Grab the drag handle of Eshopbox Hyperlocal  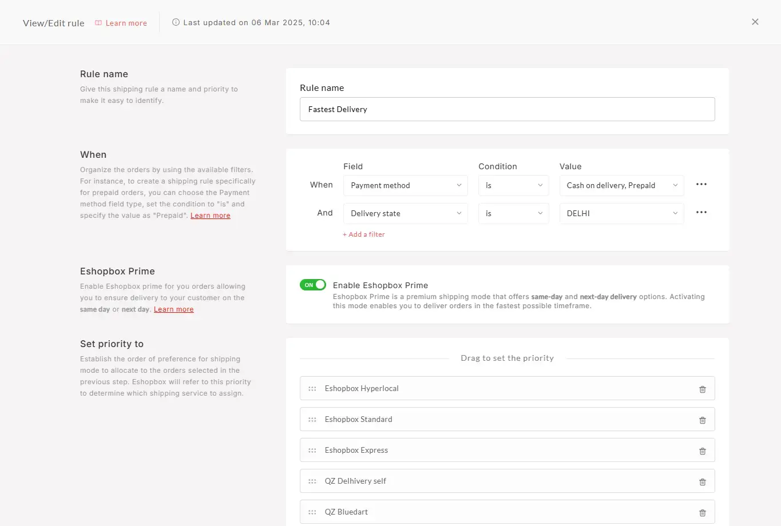click(312, 389)
